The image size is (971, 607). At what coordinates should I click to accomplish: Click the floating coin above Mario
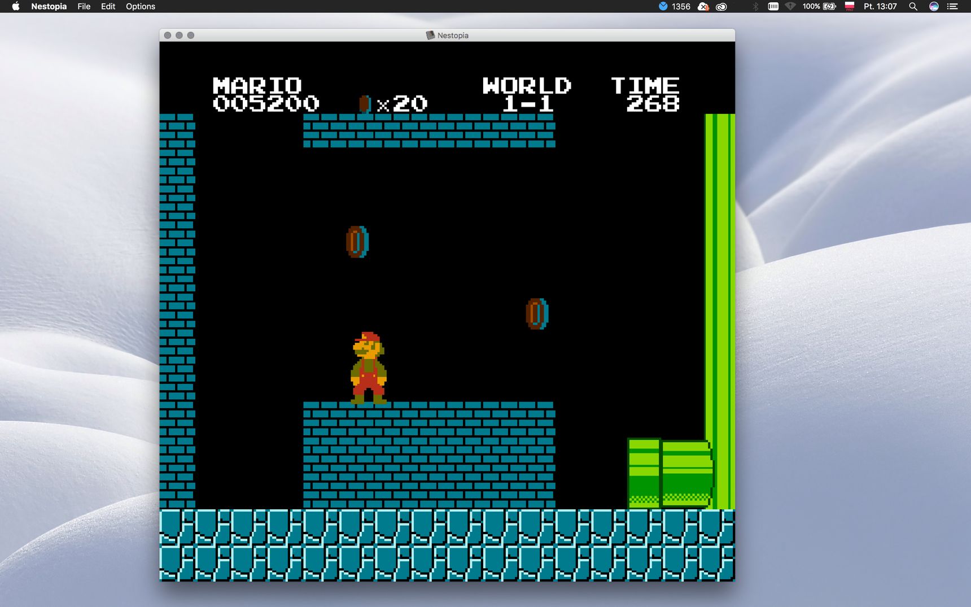(x=357, y=242)
